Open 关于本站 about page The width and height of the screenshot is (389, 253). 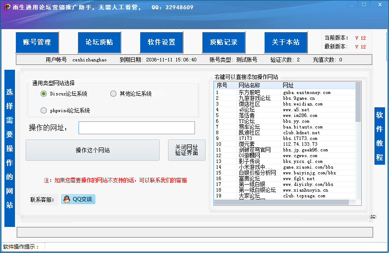click(286, 42)
